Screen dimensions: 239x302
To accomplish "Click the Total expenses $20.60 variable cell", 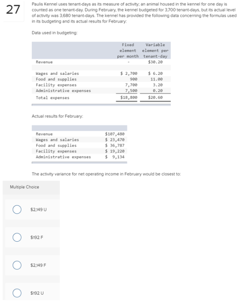I will pyautogui.click(x=155, y=97).
